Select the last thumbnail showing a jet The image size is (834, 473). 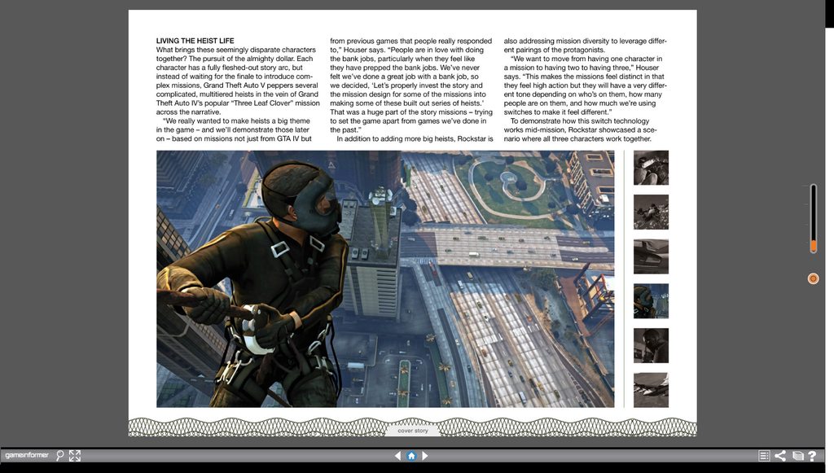tap(651, 389)
